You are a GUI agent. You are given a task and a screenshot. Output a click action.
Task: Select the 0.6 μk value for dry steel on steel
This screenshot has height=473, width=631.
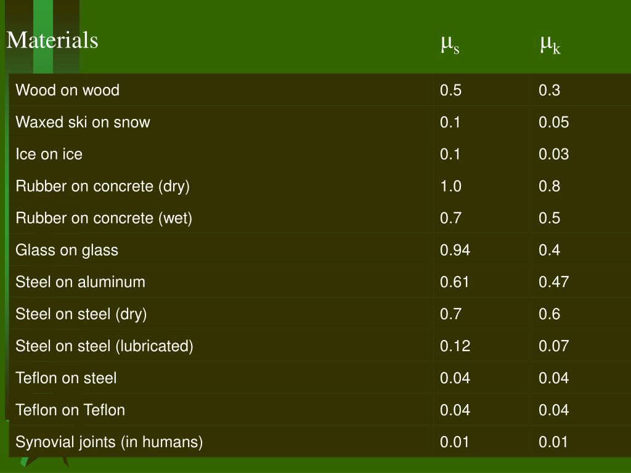549,313
